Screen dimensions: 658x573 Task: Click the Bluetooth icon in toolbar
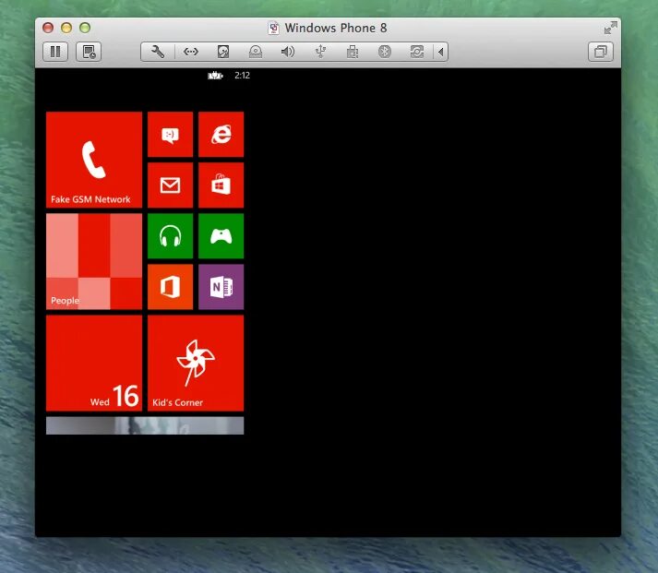385,52
